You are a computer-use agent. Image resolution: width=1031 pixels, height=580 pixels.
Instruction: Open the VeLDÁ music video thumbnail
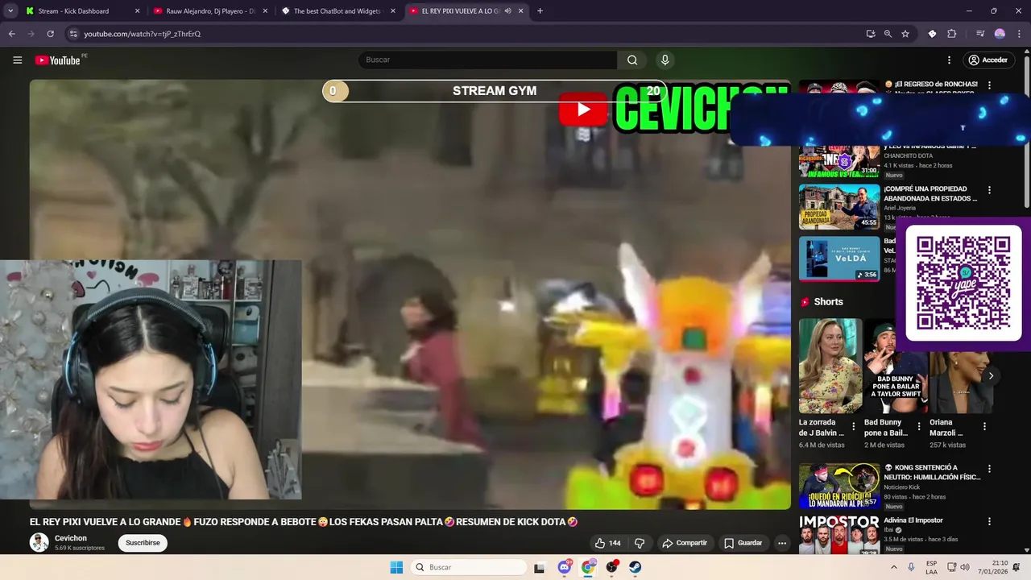coord(839,259)
